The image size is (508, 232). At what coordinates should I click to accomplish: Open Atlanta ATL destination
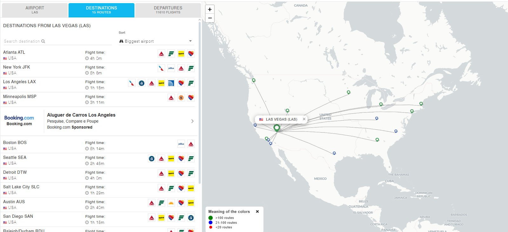[x=99, y=55]
